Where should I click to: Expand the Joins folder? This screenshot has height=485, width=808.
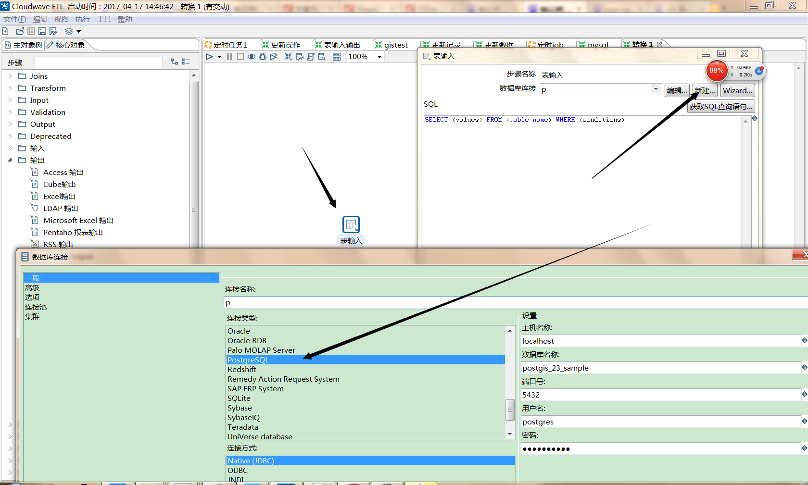coord(10,76)
